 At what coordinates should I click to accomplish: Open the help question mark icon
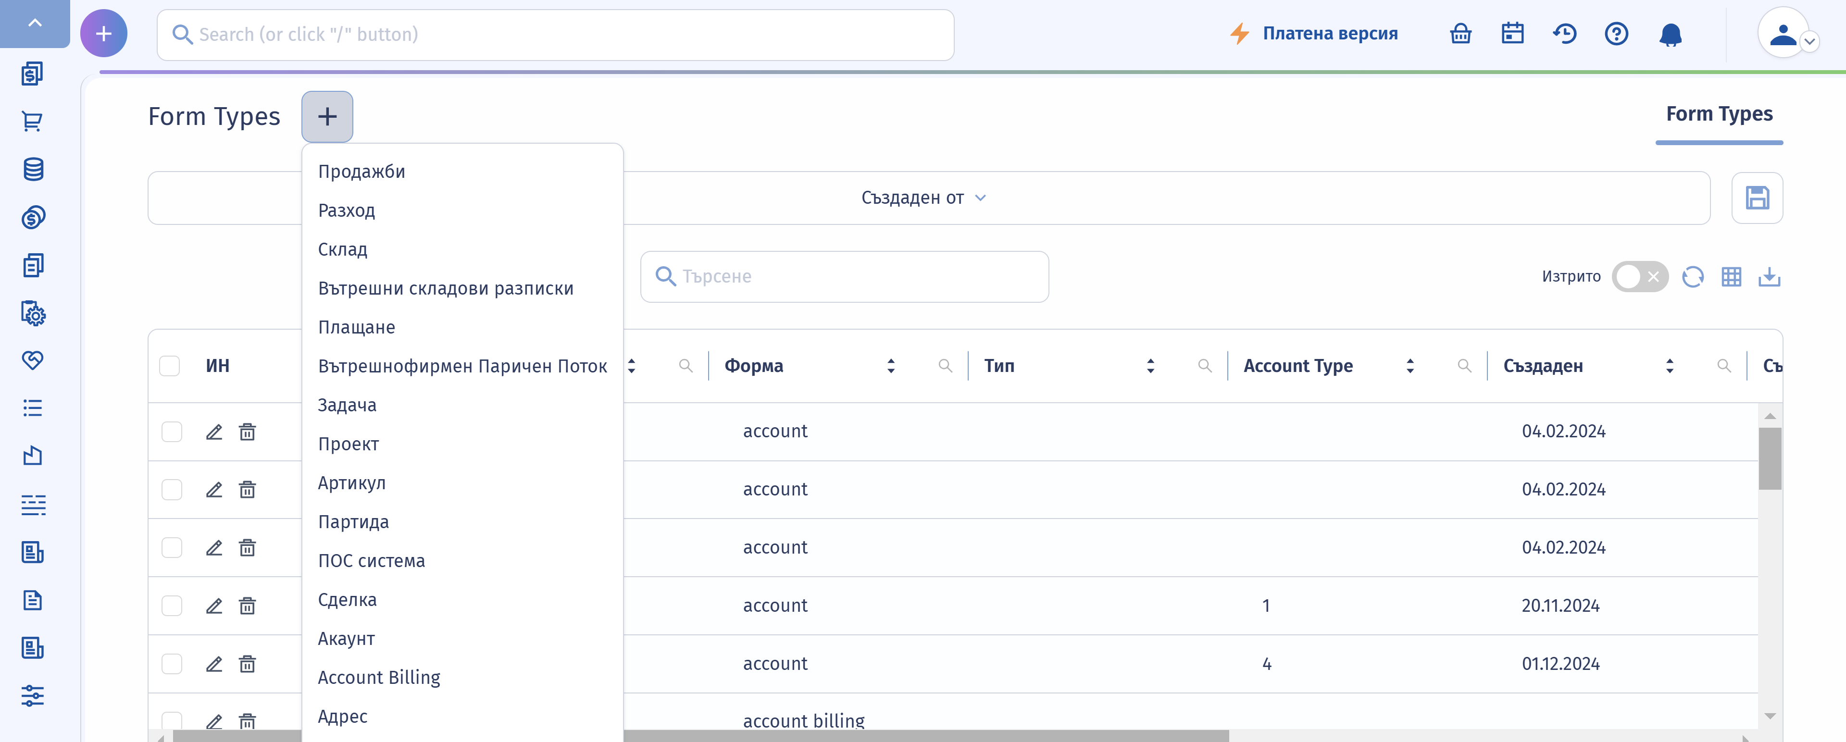coord(1617,34)
